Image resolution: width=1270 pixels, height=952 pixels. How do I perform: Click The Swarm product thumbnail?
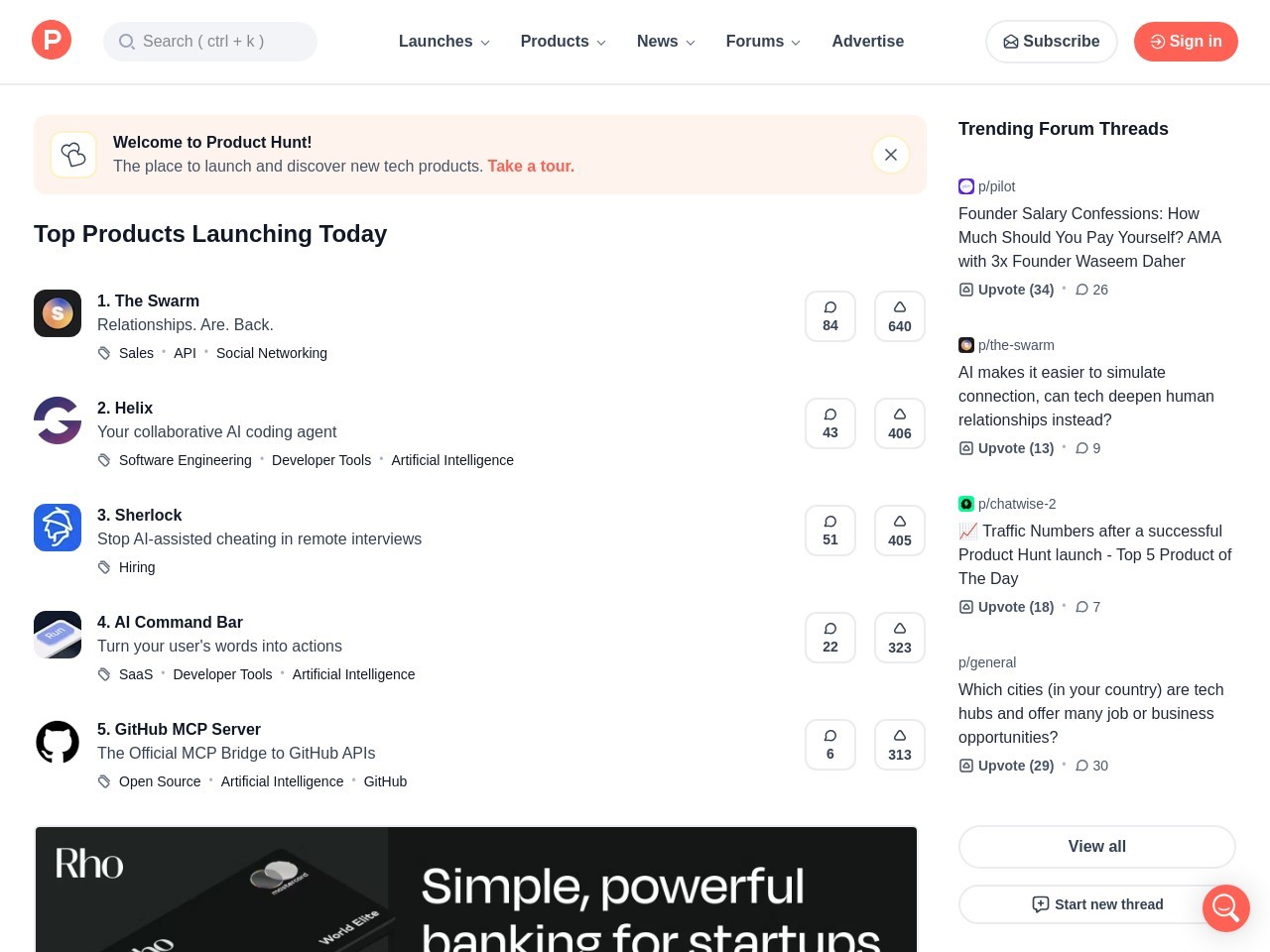pyautogui.click(x=58, y=313)
